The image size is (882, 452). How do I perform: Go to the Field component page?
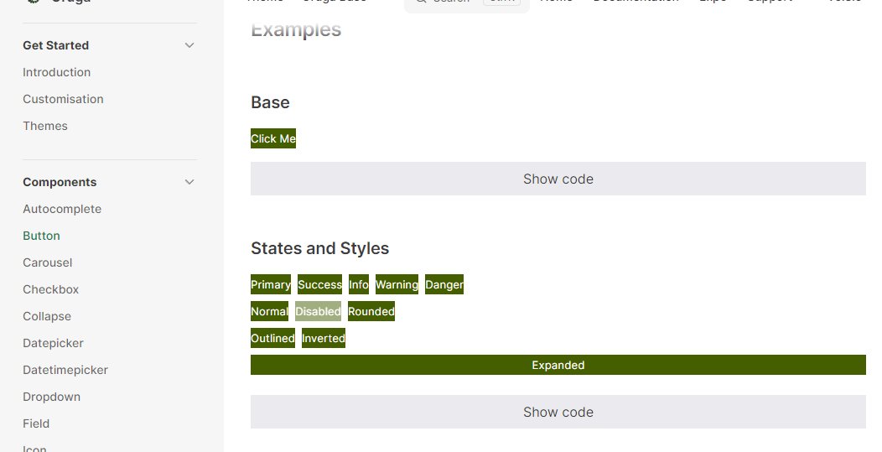36,423
